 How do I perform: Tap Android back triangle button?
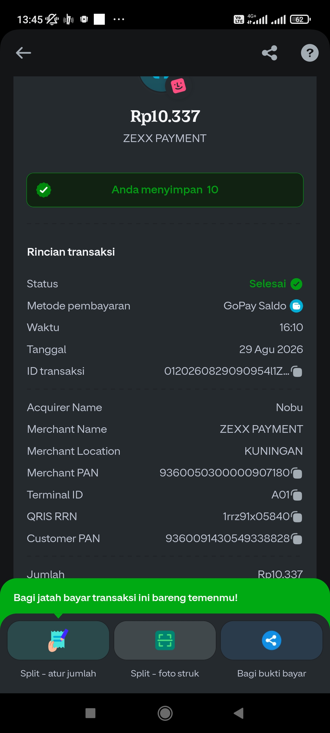tap(239, 713)
